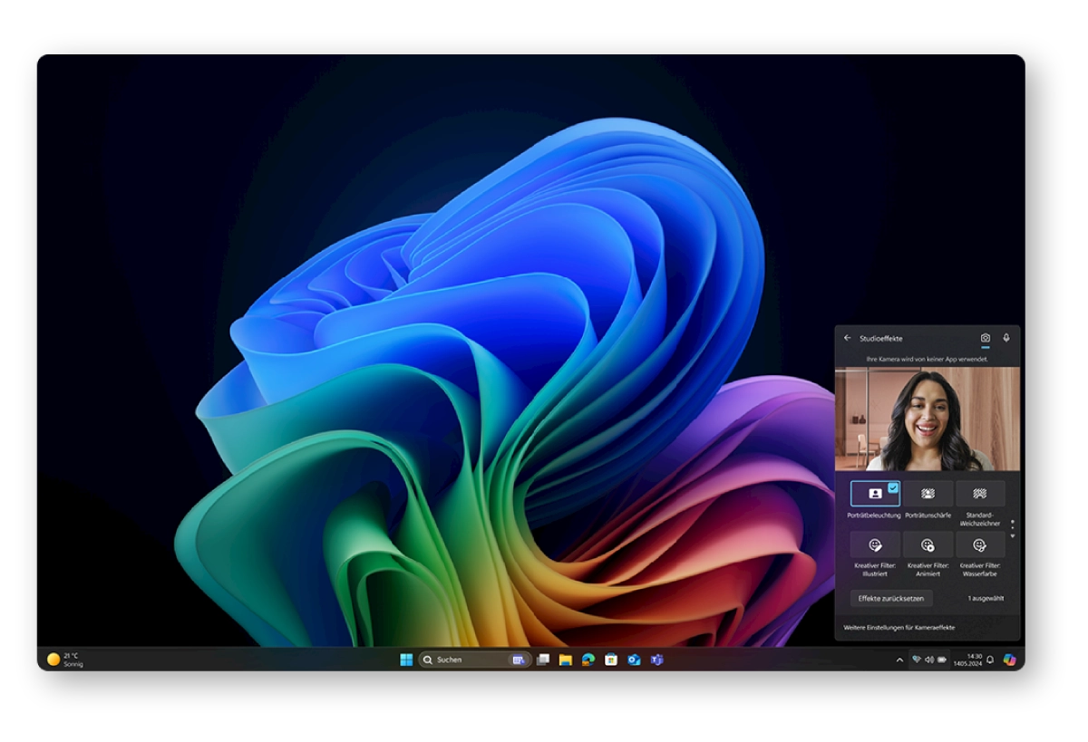Expand the hidden system tray icons
1088x742 pixels.
coord(899,660)
